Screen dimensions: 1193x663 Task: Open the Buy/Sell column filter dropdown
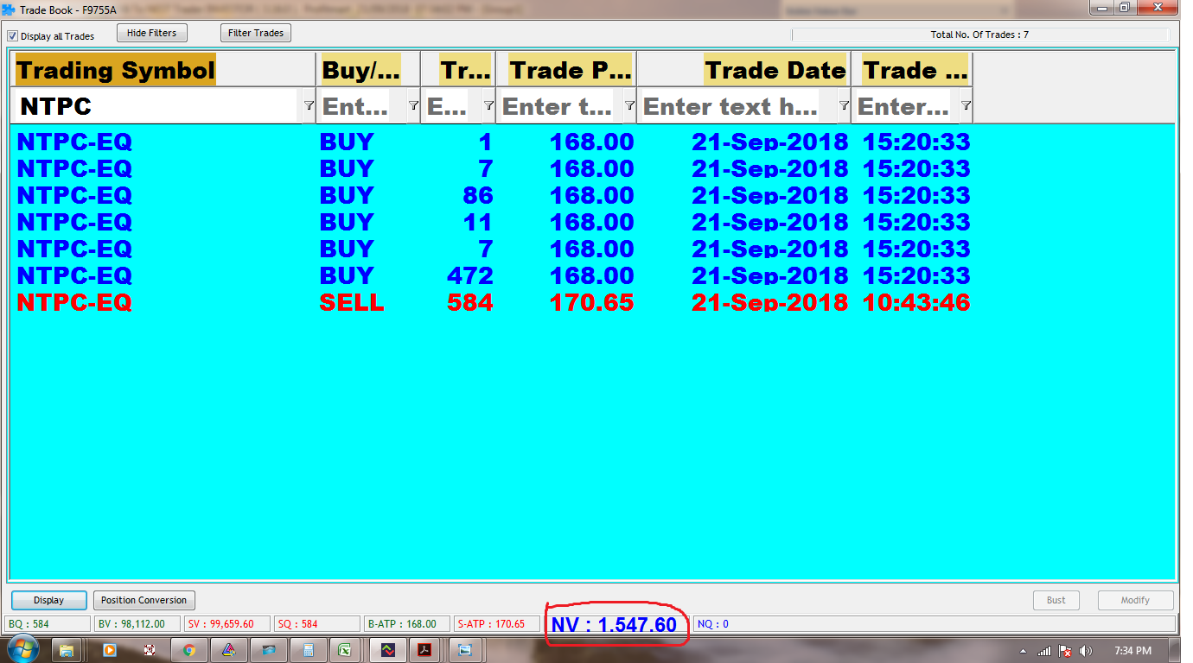(x=413, y=105)
